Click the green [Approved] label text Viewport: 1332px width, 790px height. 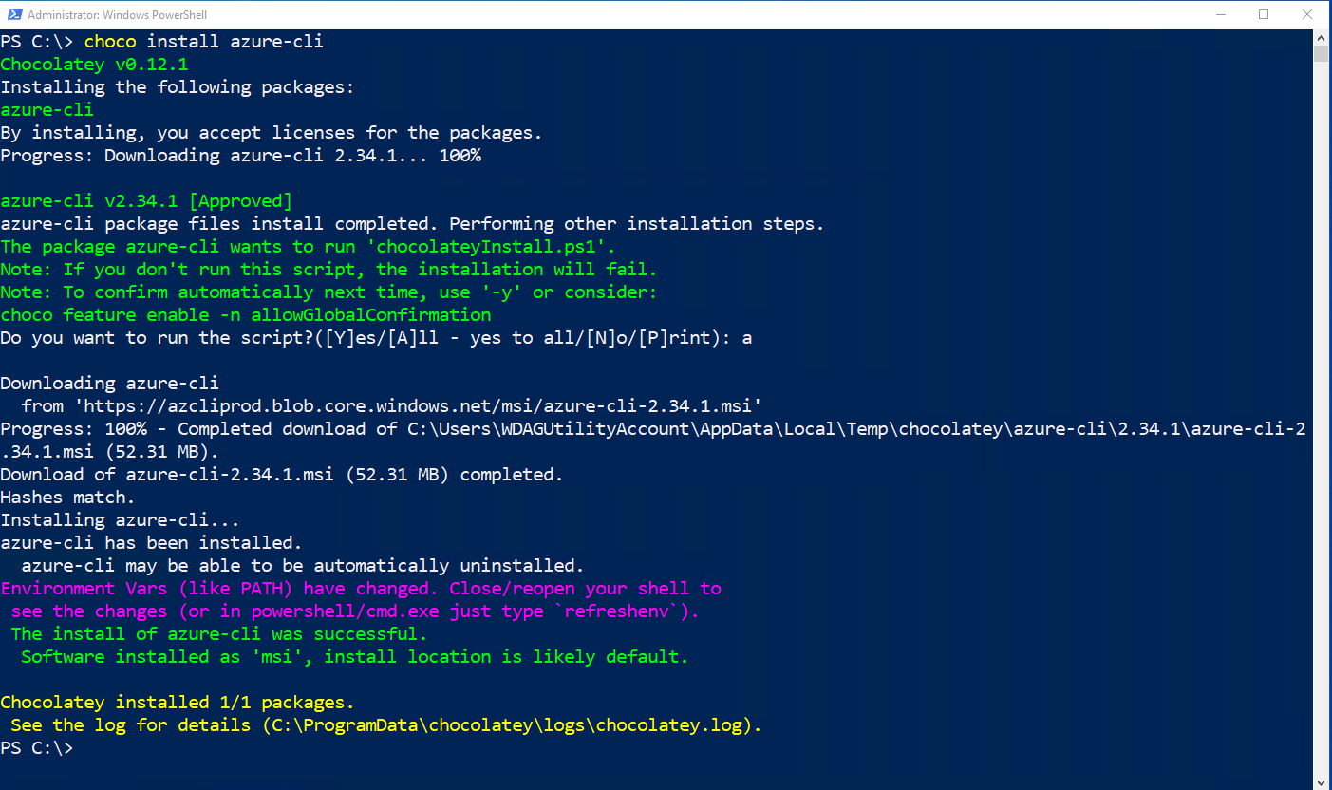pos(239,200)
